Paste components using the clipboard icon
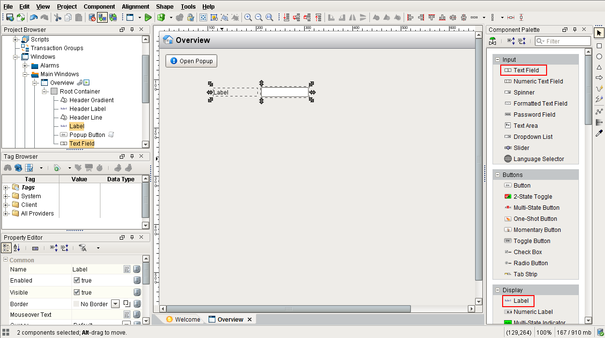The image size is (605, 338). click(x=78, y=17)
